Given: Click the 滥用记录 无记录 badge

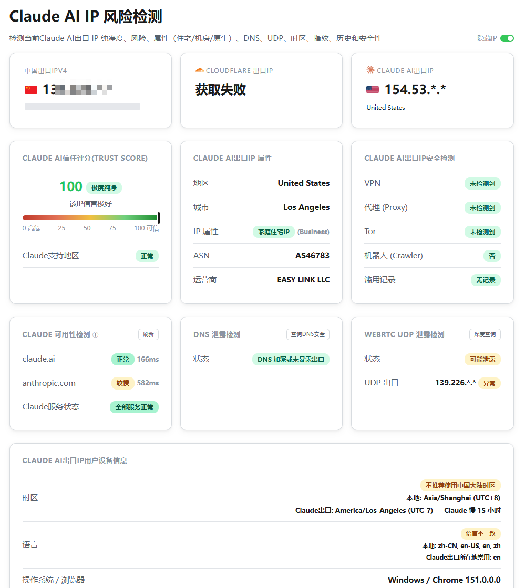Looking at the screenshot, I should pos(486,280).
